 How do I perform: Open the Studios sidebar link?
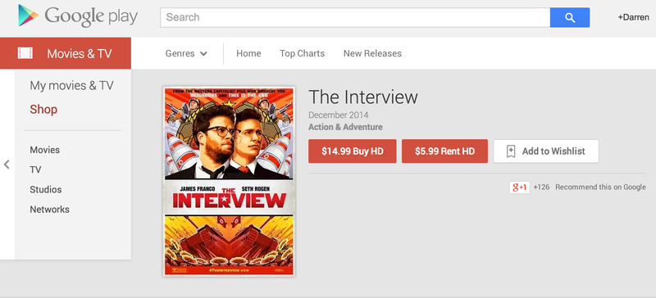pos(46,189)
